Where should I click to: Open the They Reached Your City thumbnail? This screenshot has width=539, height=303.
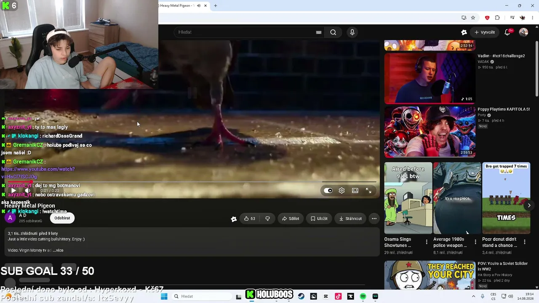[x=430, y=275]
